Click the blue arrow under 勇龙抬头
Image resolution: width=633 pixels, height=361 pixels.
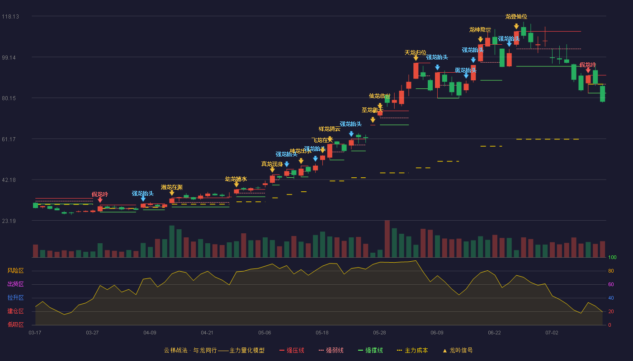466,76
